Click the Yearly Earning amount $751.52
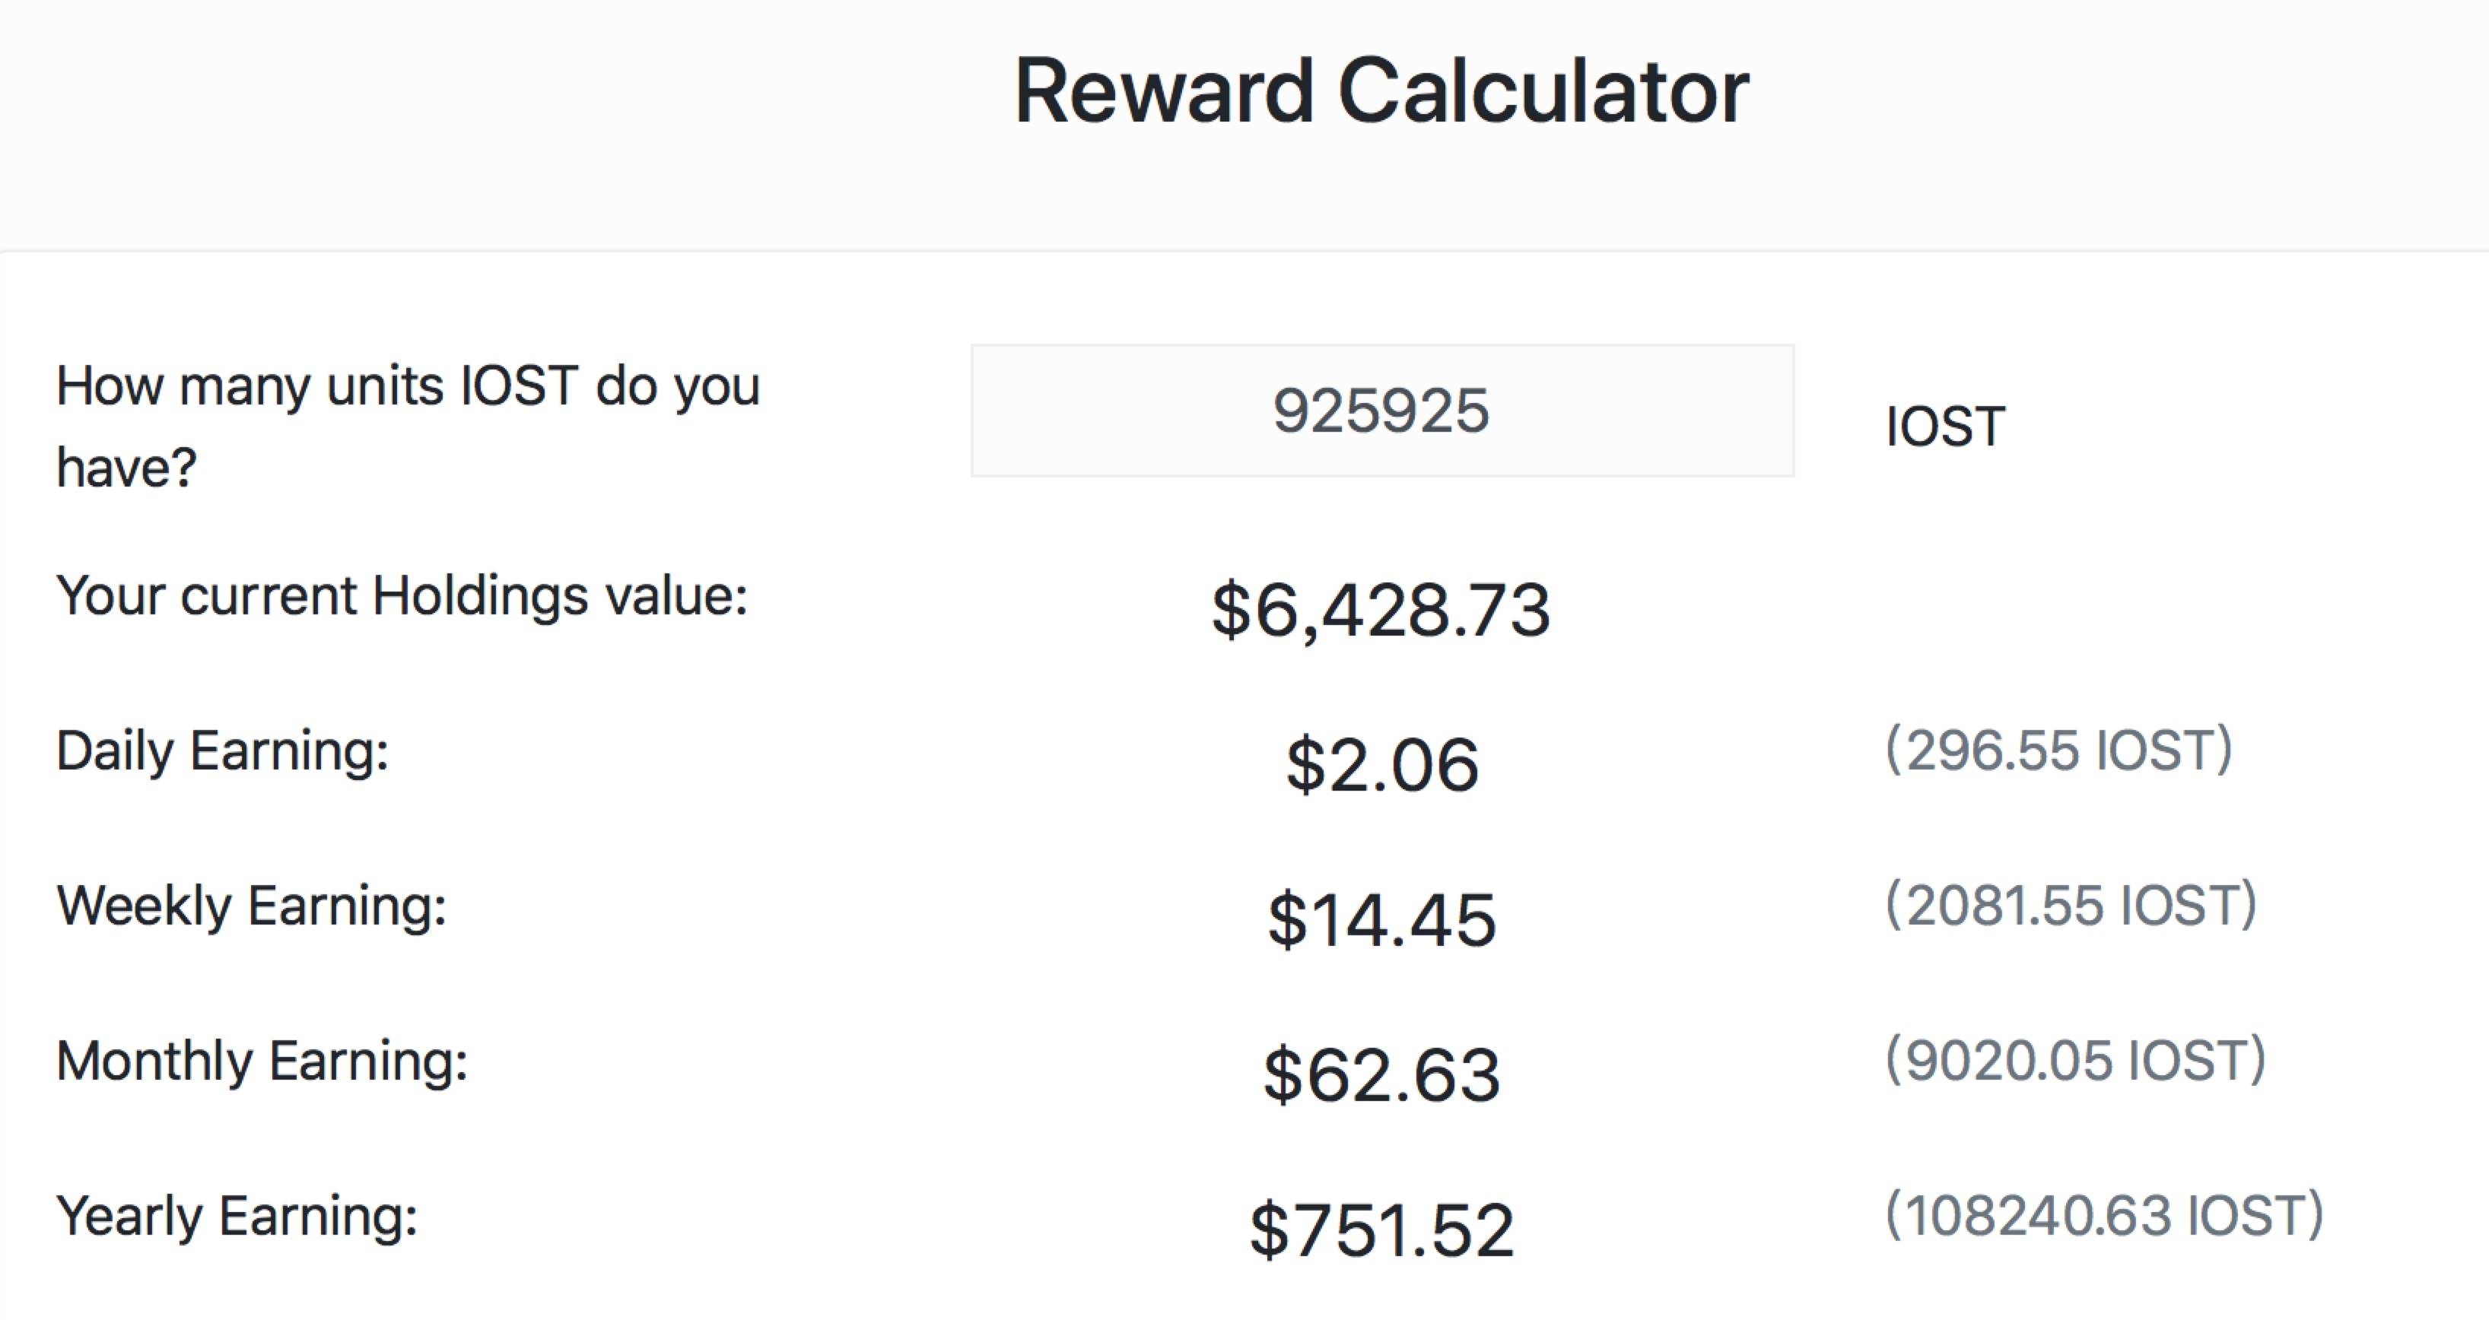This screenshot has height=1320, width=2489. click(x=1381, y=1230)
